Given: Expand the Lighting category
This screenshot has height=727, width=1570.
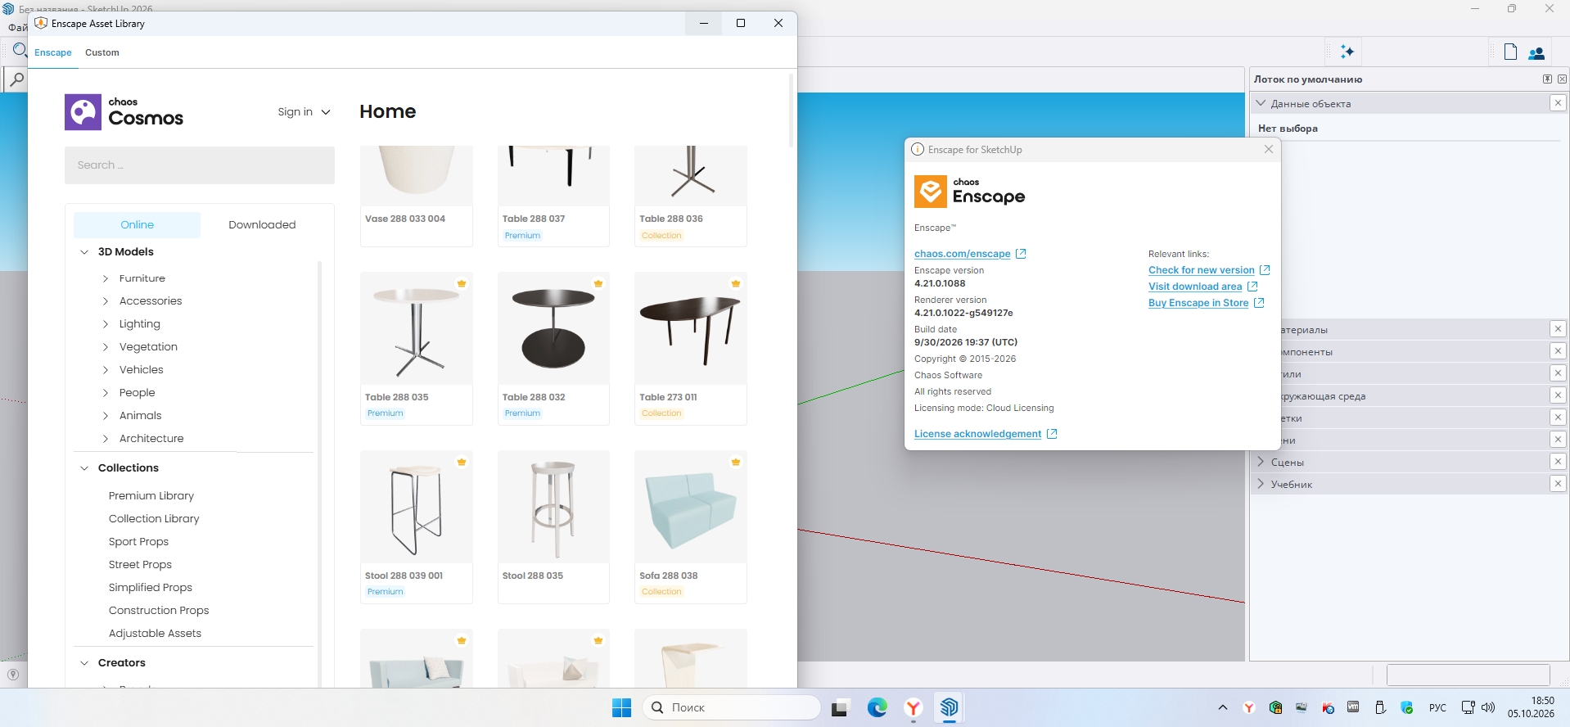Looking at the screenshot, I should [106, 325].
